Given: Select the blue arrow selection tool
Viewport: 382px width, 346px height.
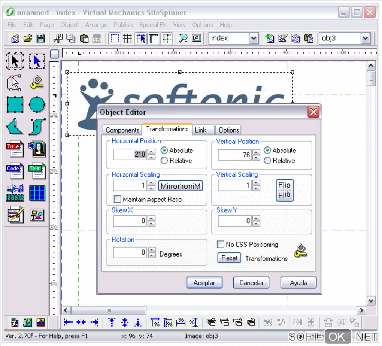Looking at the screenshot, I should pyautogui.click(x=37, y=61).
